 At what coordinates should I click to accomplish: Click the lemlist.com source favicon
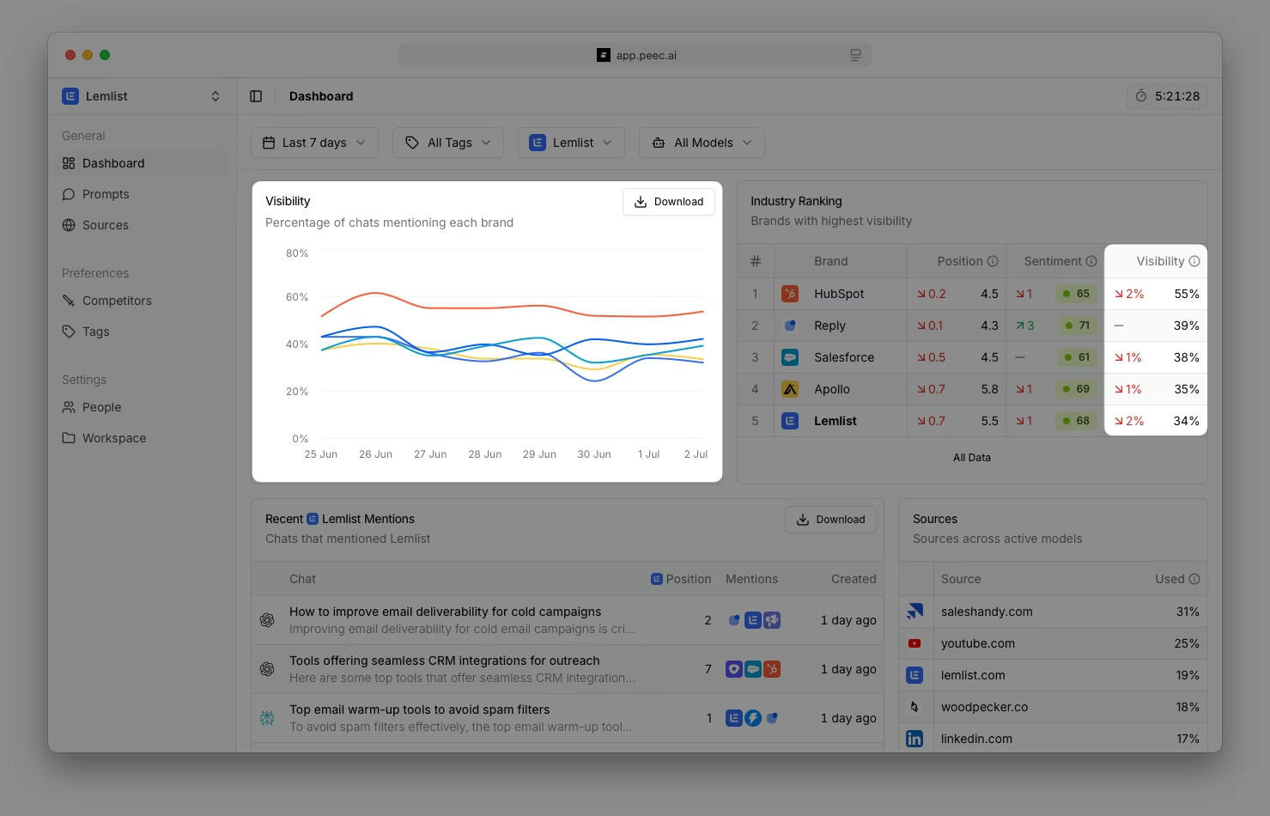[915, 675]
